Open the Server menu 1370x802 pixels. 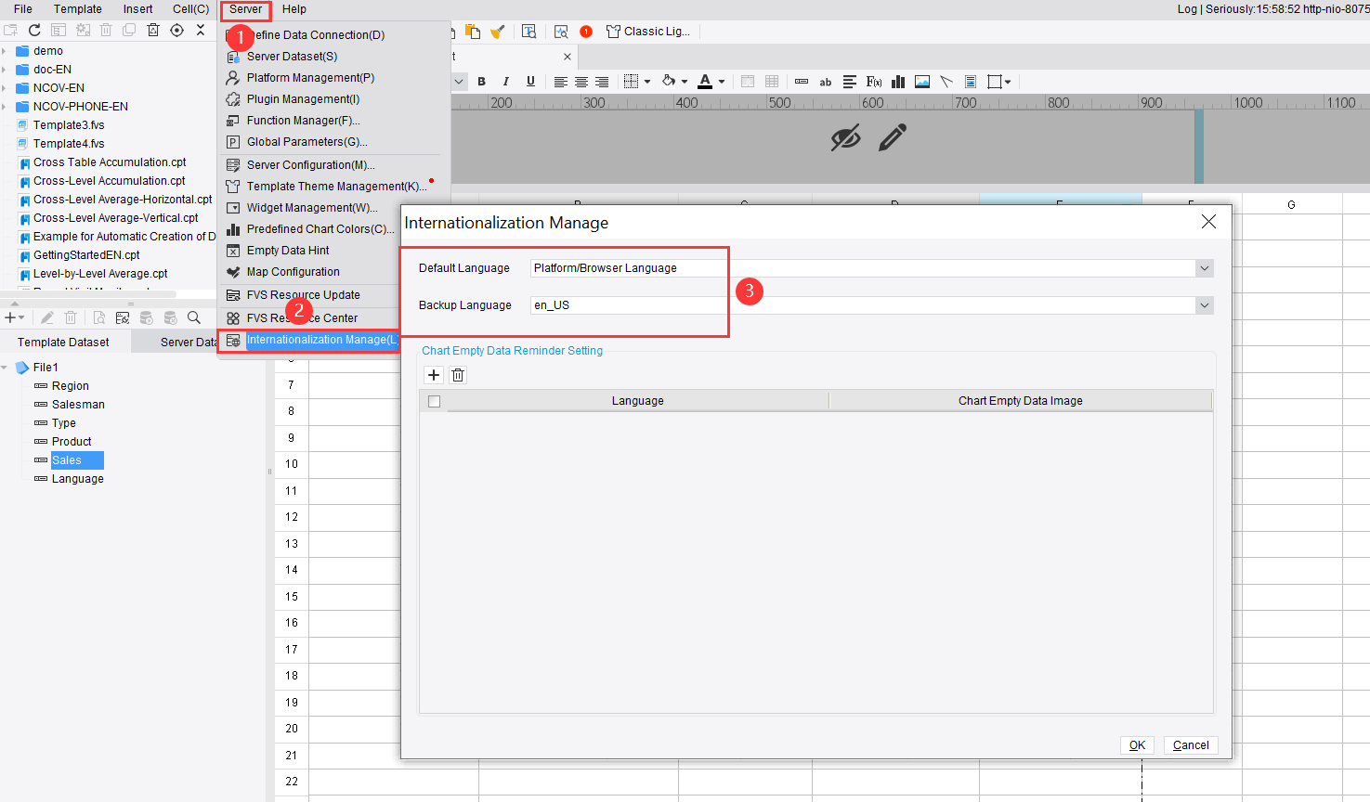(244, 9)
